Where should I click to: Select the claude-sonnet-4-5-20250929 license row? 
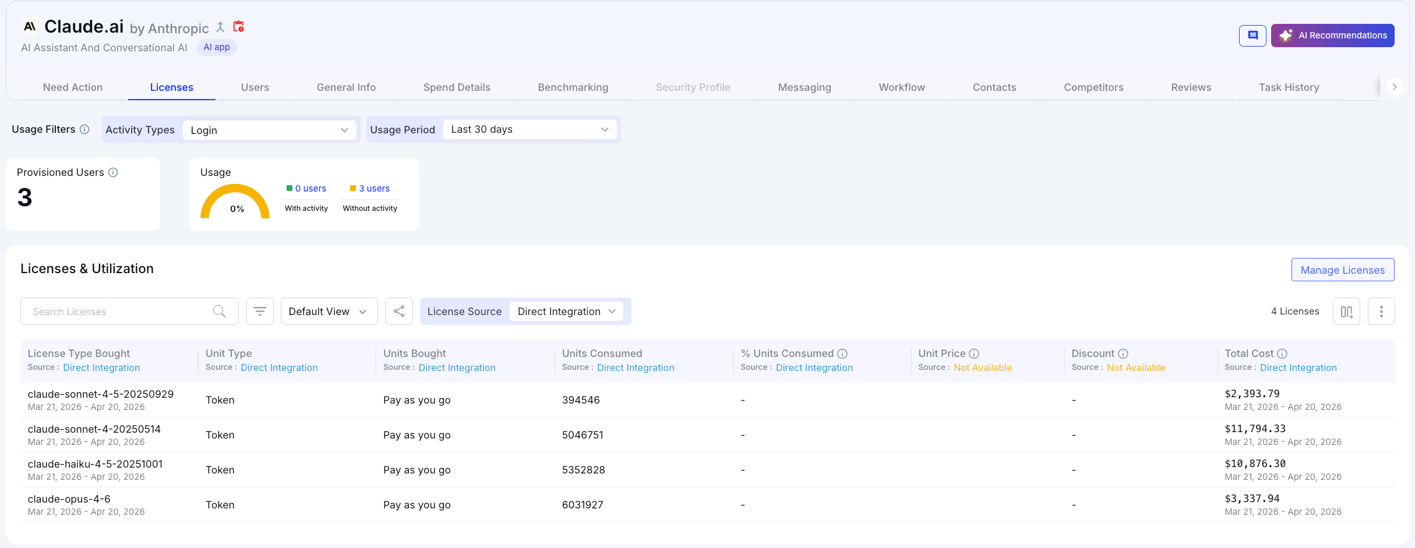707,400
